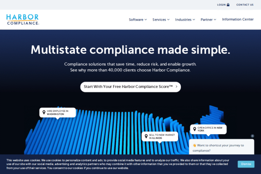Start With Your Free Harbor Compliance Score
Viewport: 261px width, 174px height.
tap(130, 87)
